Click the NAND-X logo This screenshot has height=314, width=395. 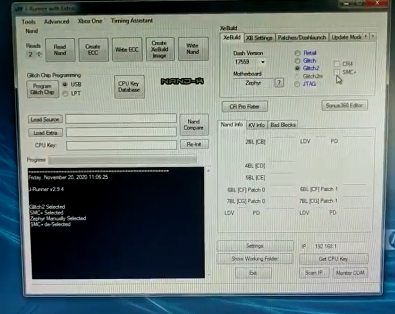(182, 81)
